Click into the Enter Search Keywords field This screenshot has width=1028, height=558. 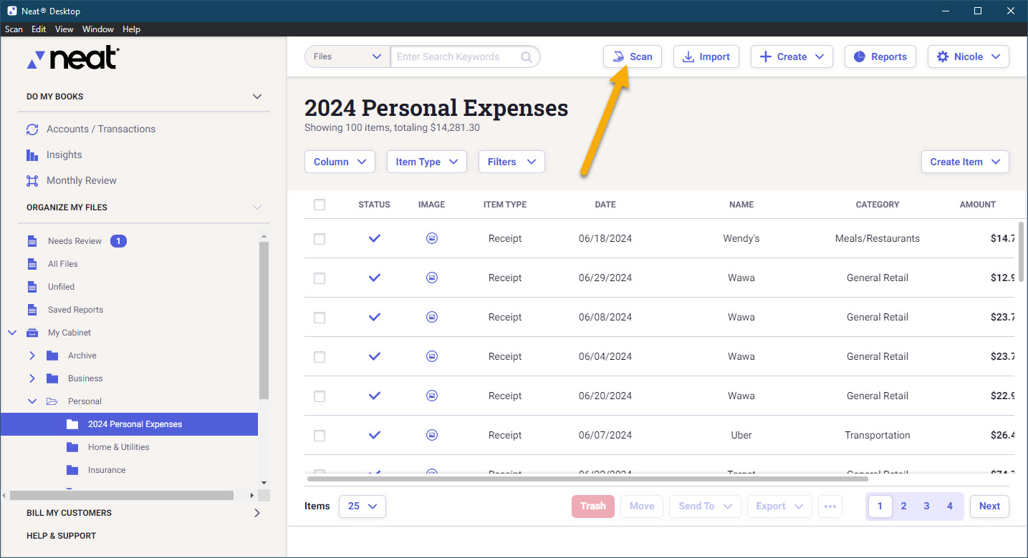[456, 57]
